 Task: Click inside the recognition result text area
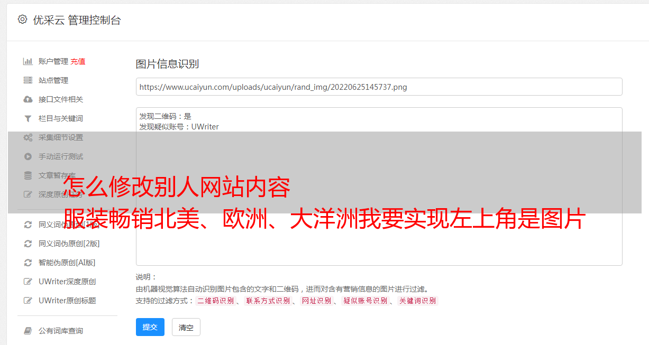379,186
